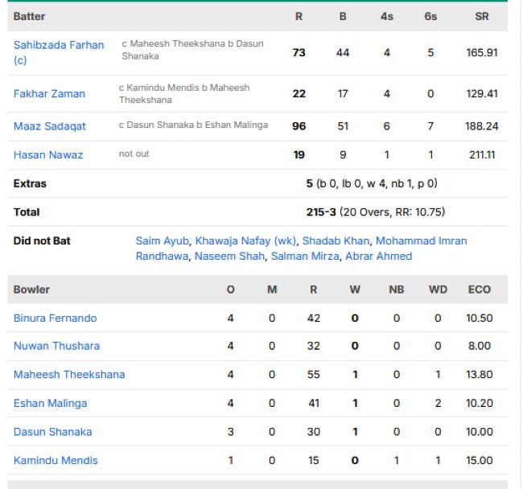523x489 pixels.
Task: Select the Naseem Shah link
Action: [x=229, y=256]
